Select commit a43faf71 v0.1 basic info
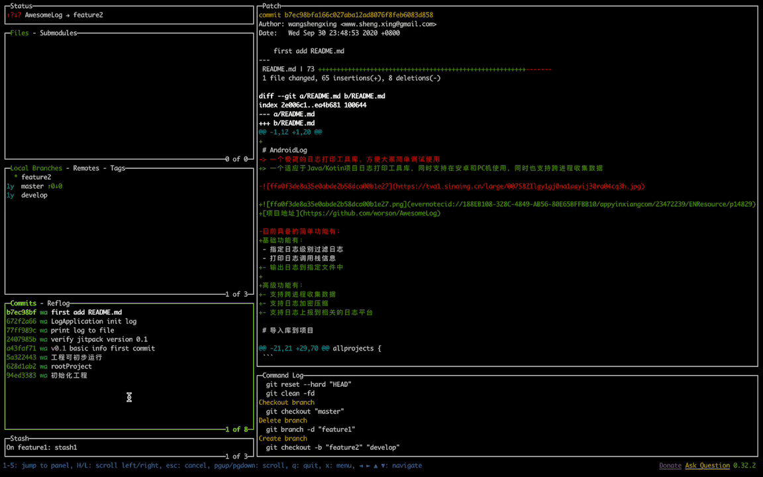The height and width of the screenshot is (477, 763). tap(129, 348)
